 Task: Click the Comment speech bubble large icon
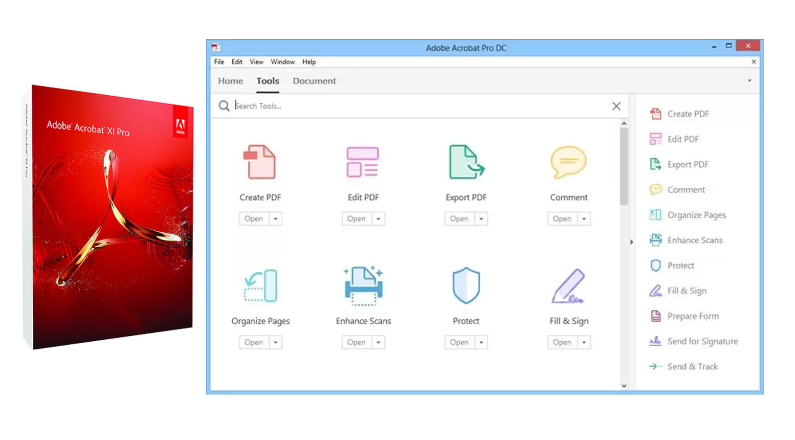569,162
